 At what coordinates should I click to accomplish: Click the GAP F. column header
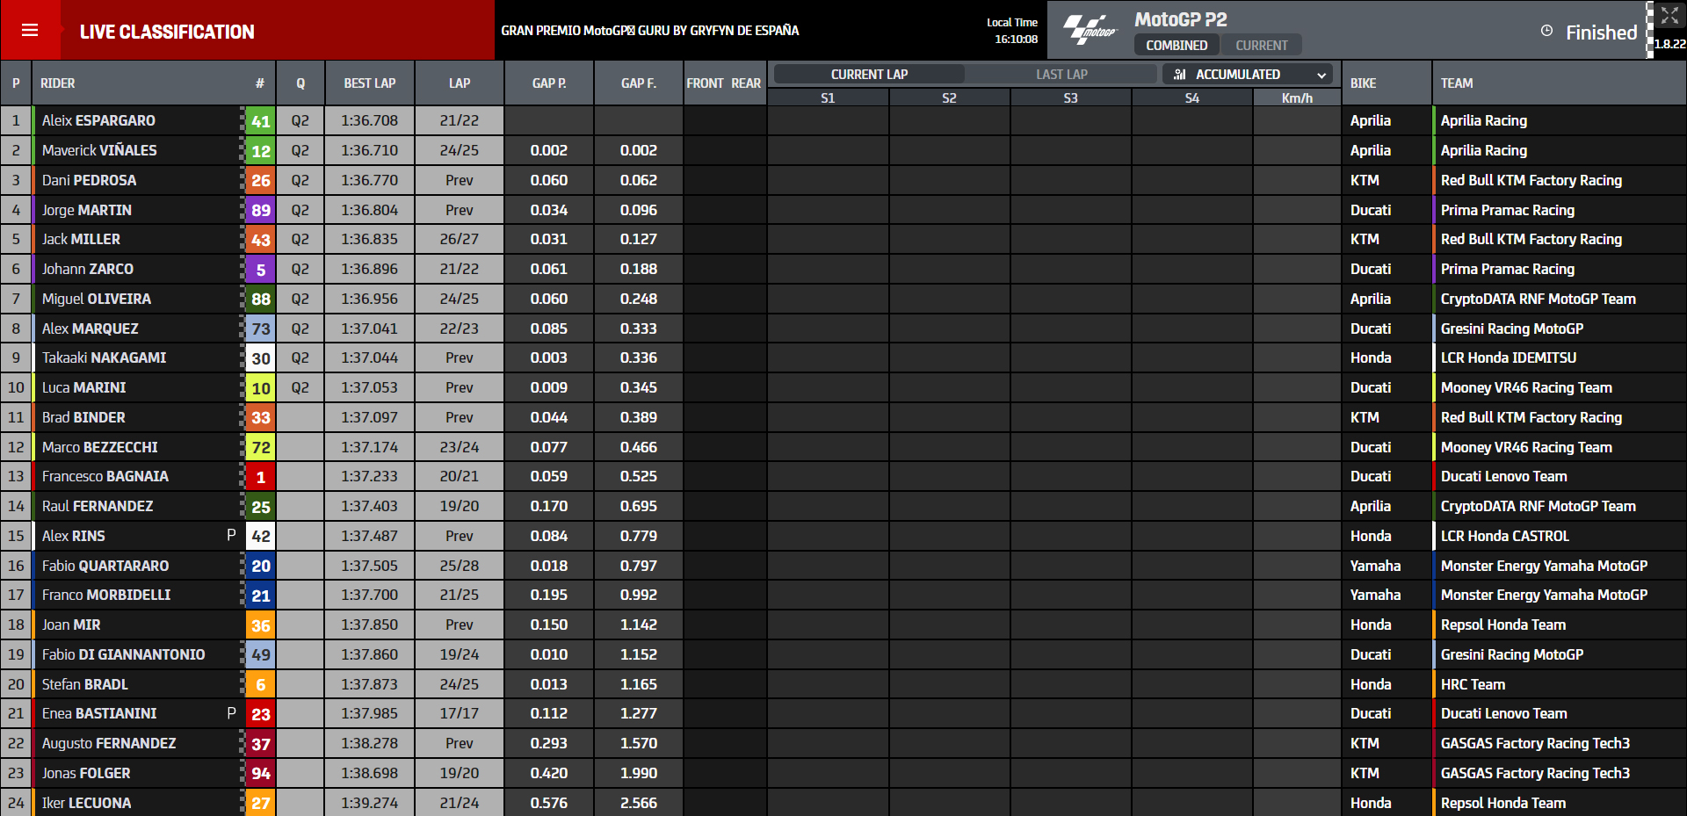[639, 83]
